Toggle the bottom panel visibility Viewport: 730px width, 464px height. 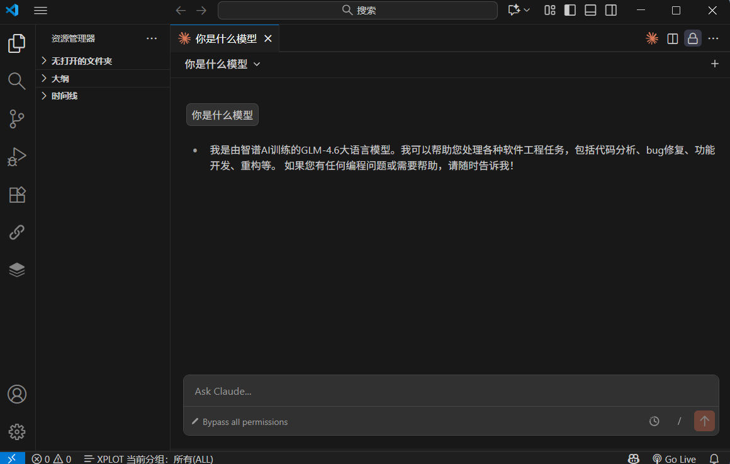590,10
